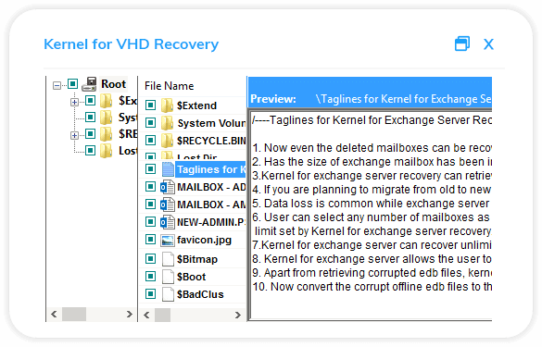
Task: Select the System Volume folder name
Action: pos(211,123)
